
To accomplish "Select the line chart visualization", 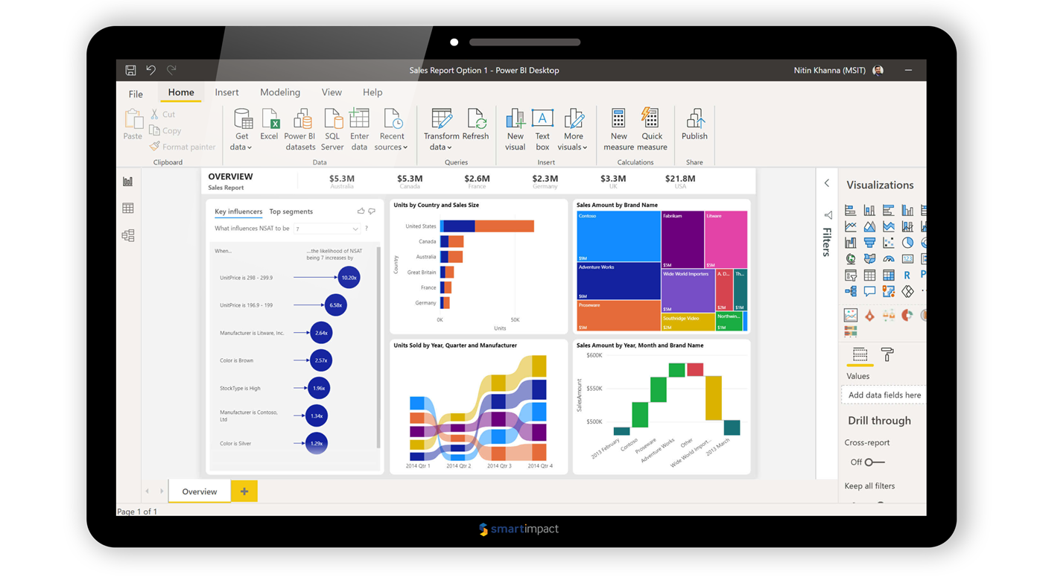I will (851, 226).
